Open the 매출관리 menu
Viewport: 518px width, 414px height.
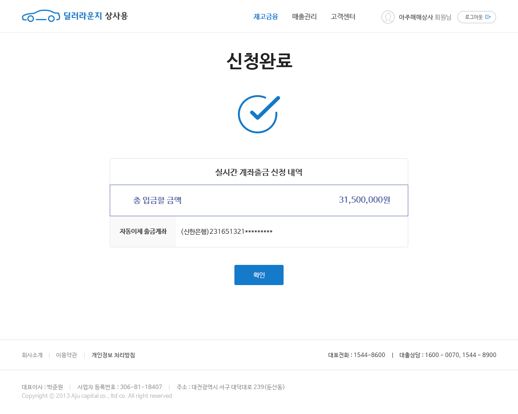304,16
